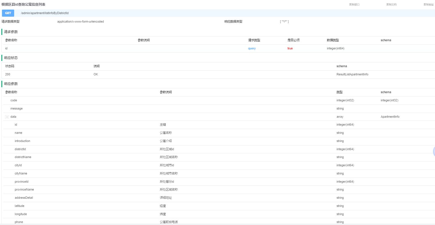Click the status code 200 cell
The width and height of the screenshot is (435, 225).
tap(8, 75)
